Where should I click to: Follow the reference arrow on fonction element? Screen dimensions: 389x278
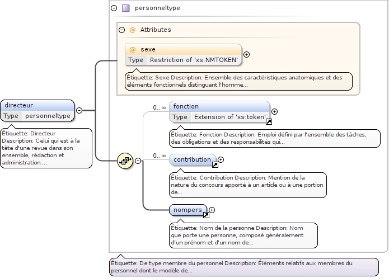point(269,121)
